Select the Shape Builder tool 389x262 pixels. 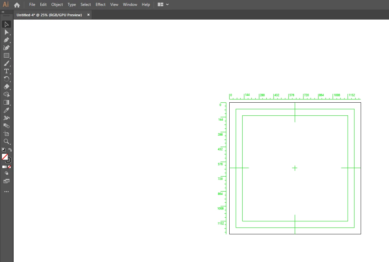point(7,95)
